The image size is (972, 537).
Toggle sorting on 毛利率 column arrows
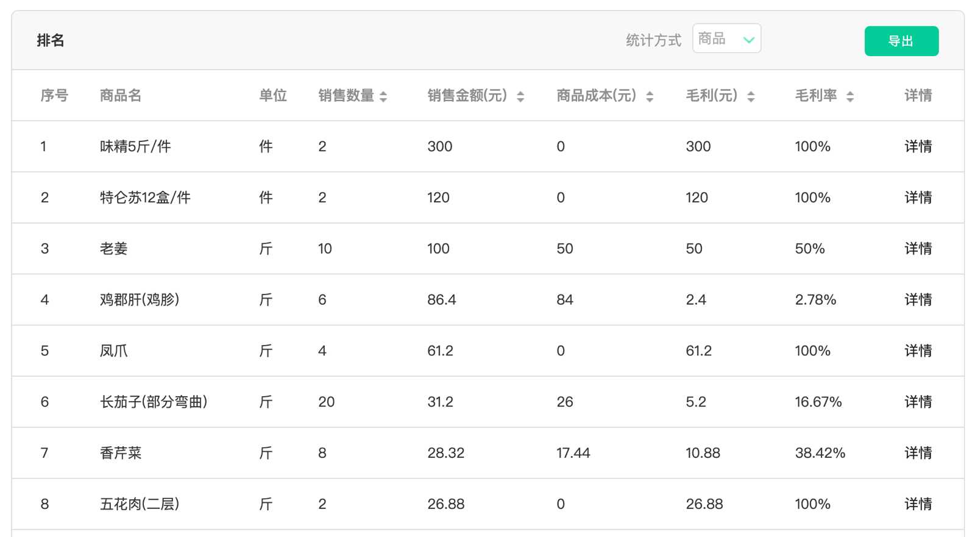click(850, 96)
